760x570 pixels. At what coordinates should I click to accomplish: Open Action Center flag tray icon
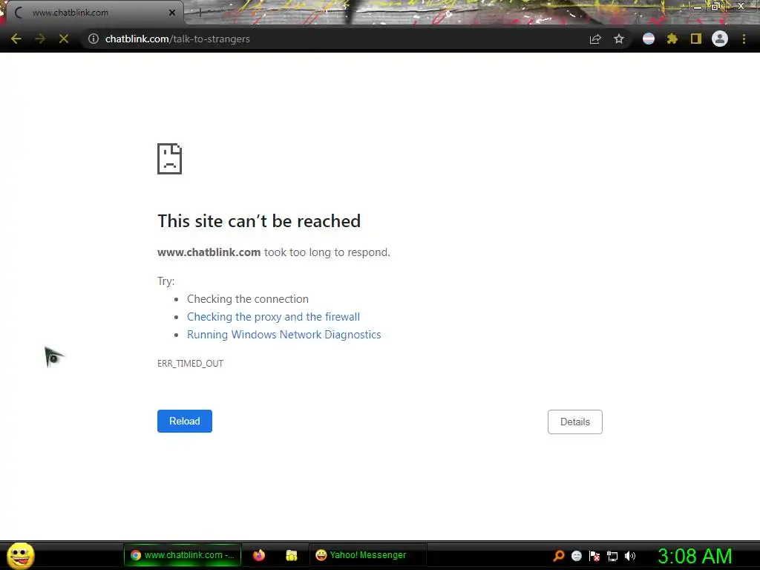(594, 556)
